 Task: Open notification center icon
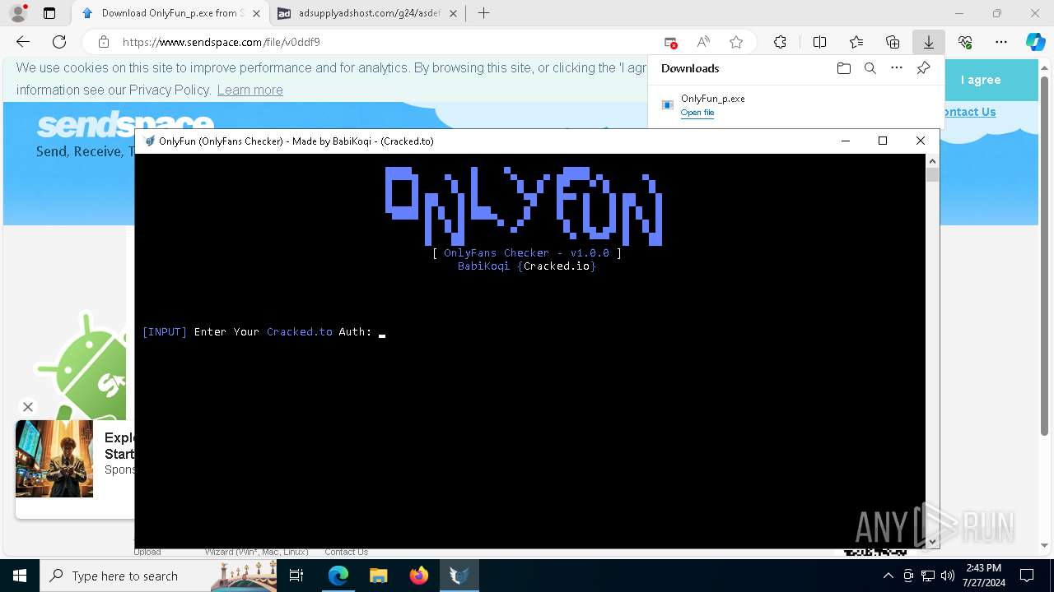(x=1027, y=576)
